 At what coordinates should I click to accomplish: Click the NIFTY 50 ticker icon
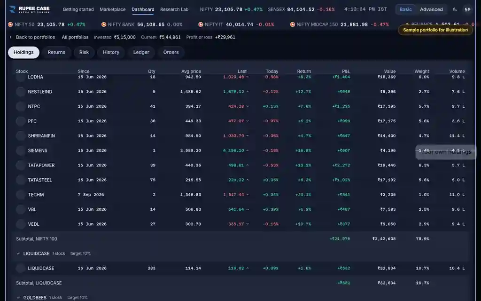tap(10, 24)
